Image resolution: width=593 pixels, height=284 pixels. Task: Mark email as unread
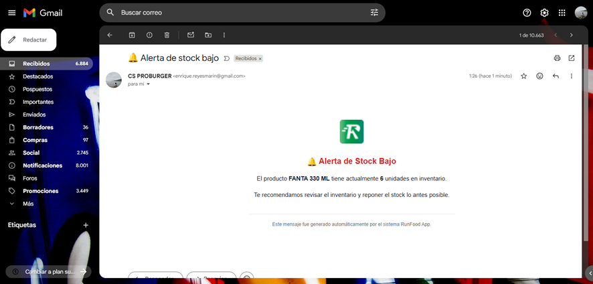(191, 35)
